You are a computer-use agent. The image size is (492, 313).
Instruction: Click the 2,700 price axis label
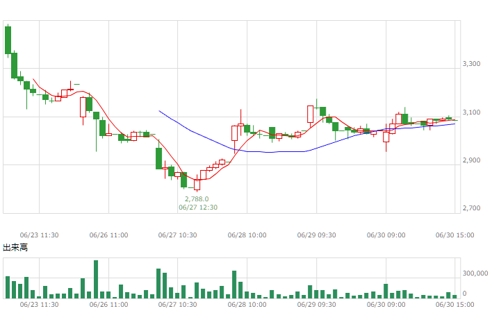[x=472, y=208]
